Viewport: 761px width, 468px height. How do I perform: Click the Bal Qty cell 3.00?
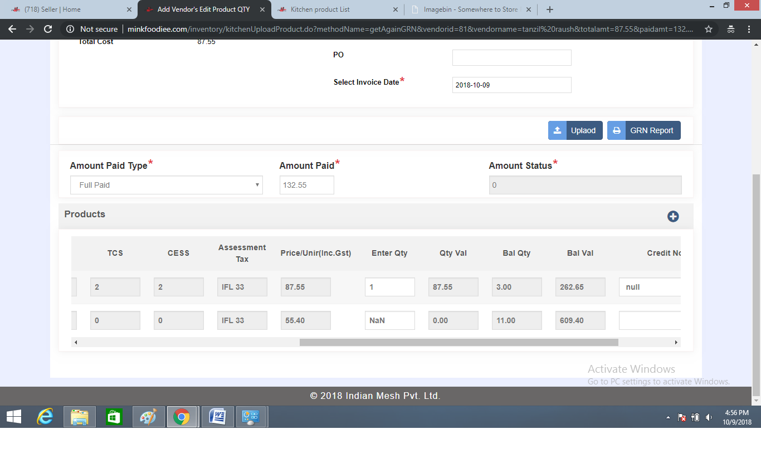pos(517,287)
